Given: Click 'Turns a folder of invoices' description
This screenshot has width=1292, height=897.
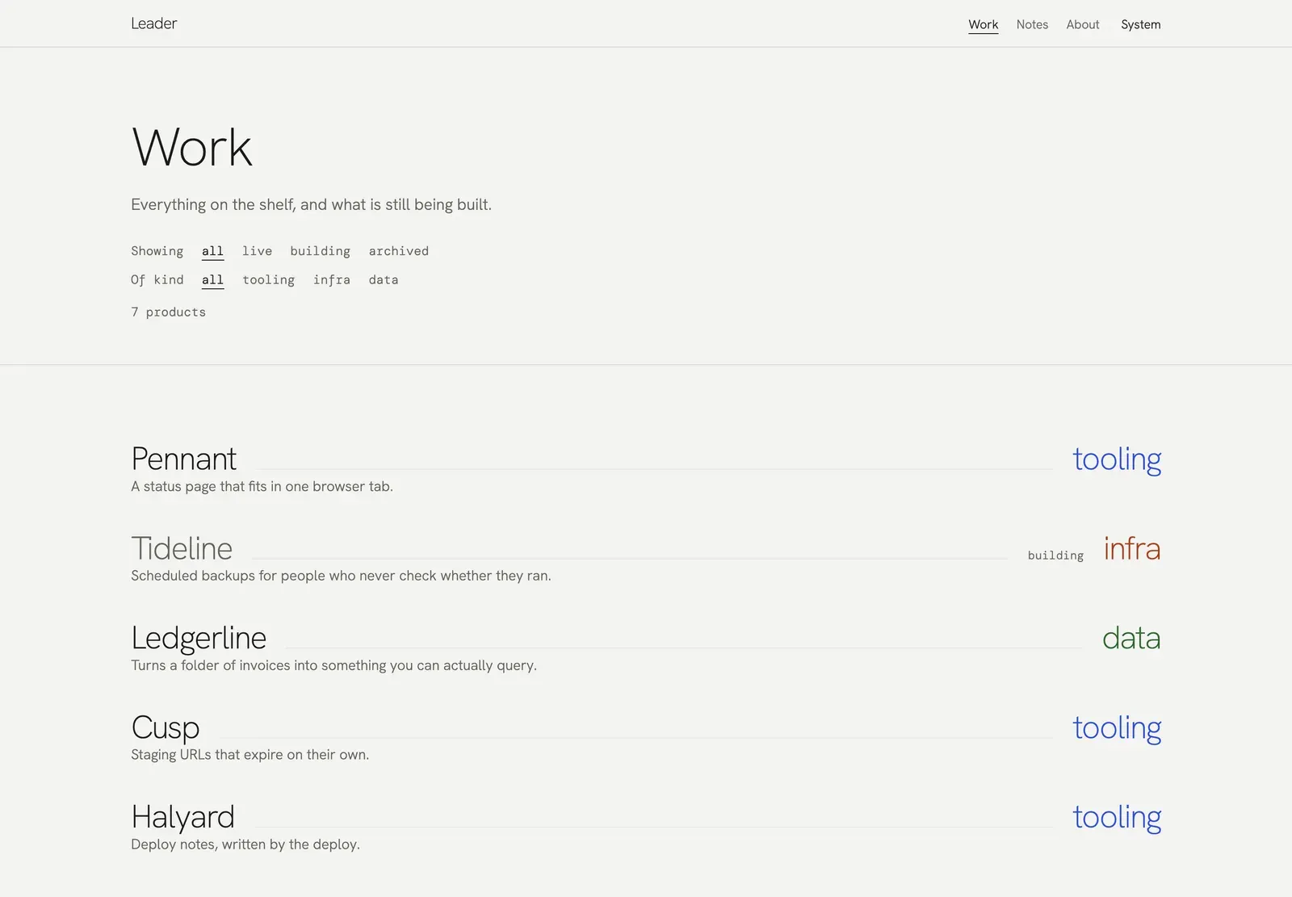Looking at the screenshot, I should pyautogui.click(x=333, y=665).
